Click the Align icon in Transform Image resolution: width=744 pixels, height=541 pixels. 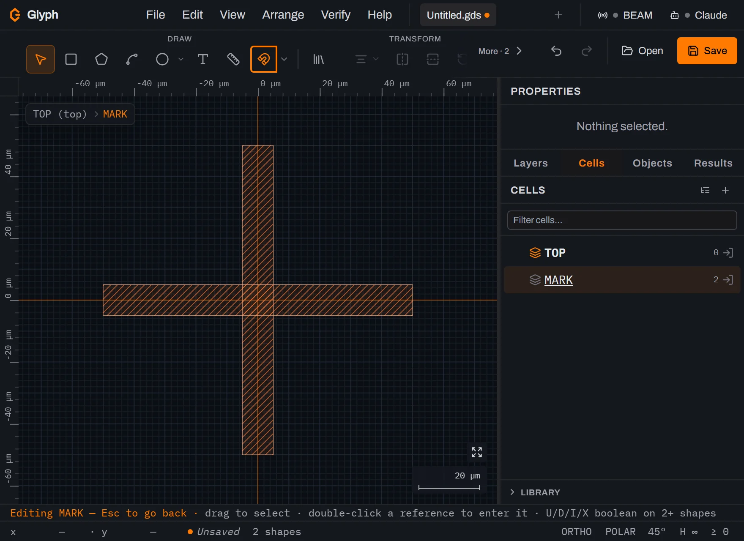click(x=361, y=59)
